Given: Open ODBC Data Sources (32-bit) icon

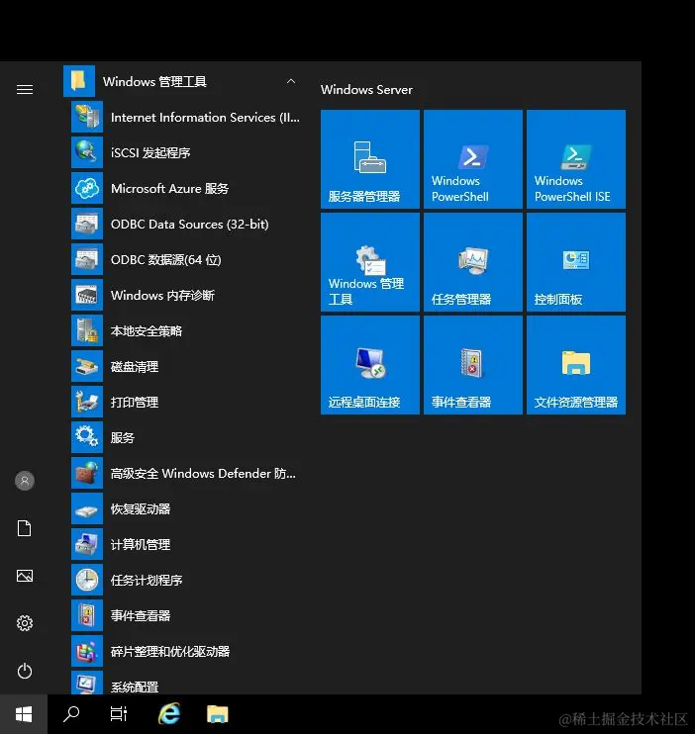Looking at the screenshot, I should [x=87, y=224].
